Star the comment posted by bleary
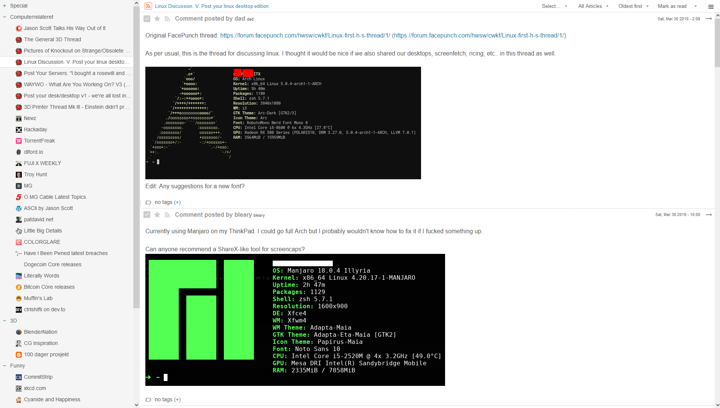The height and width of the screenshot is (408, 720). click(x=157, y=215)
